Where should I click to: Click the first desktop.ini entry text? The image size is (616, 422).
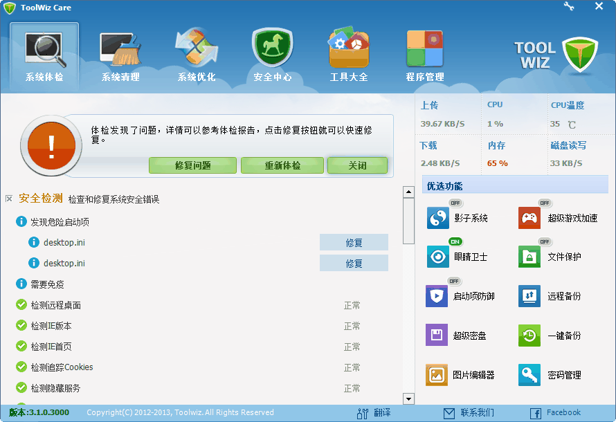(x=64, y=243)
